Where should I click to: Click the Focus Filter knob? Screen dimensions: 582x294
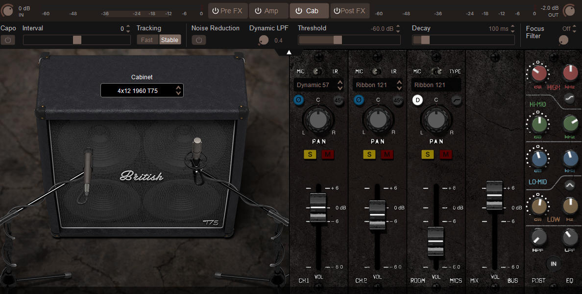pos(563,40)
